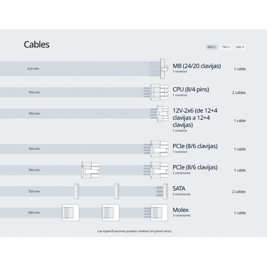Switch to the 750 W tab
Screen dimensions: 267x267
[226, 47]
